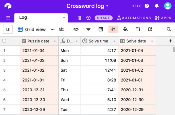Open the trash bin icon
The height and width of the screenshot is (115, 175).
tap(80, 18)
